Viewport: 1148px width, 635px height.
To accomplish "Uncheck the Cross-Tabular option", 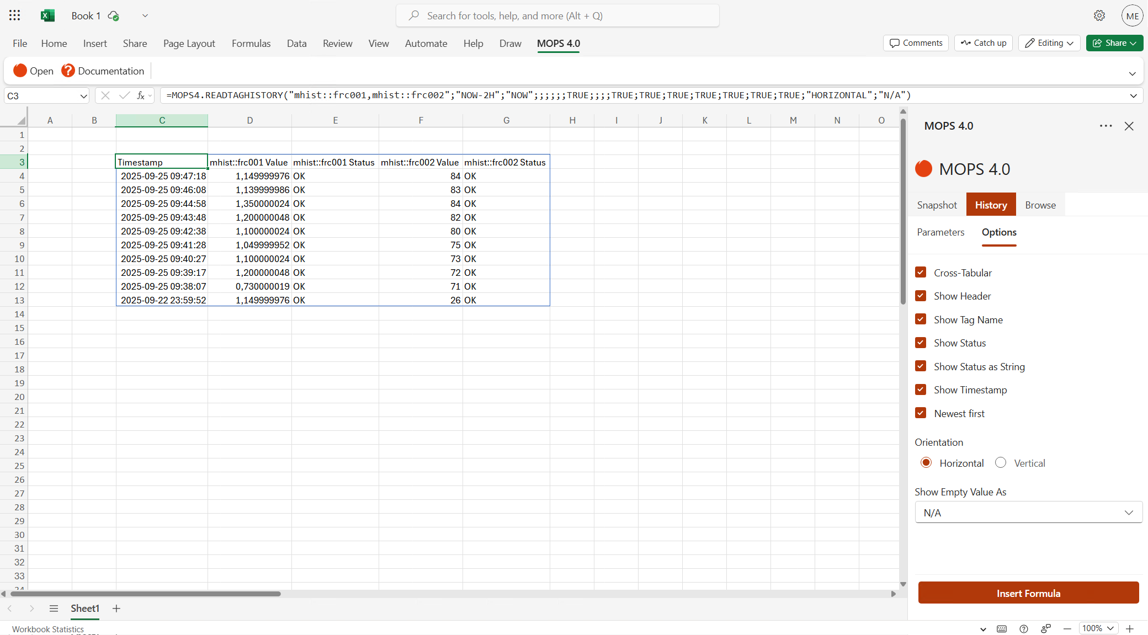I will (921, 272).
